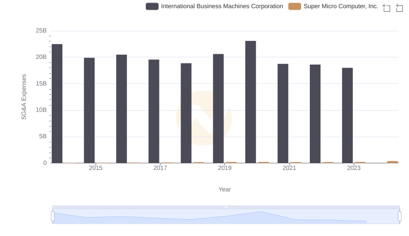The image size is (409, 236).
Task: Grab the right handle of range slider
Action: [400, 217]
